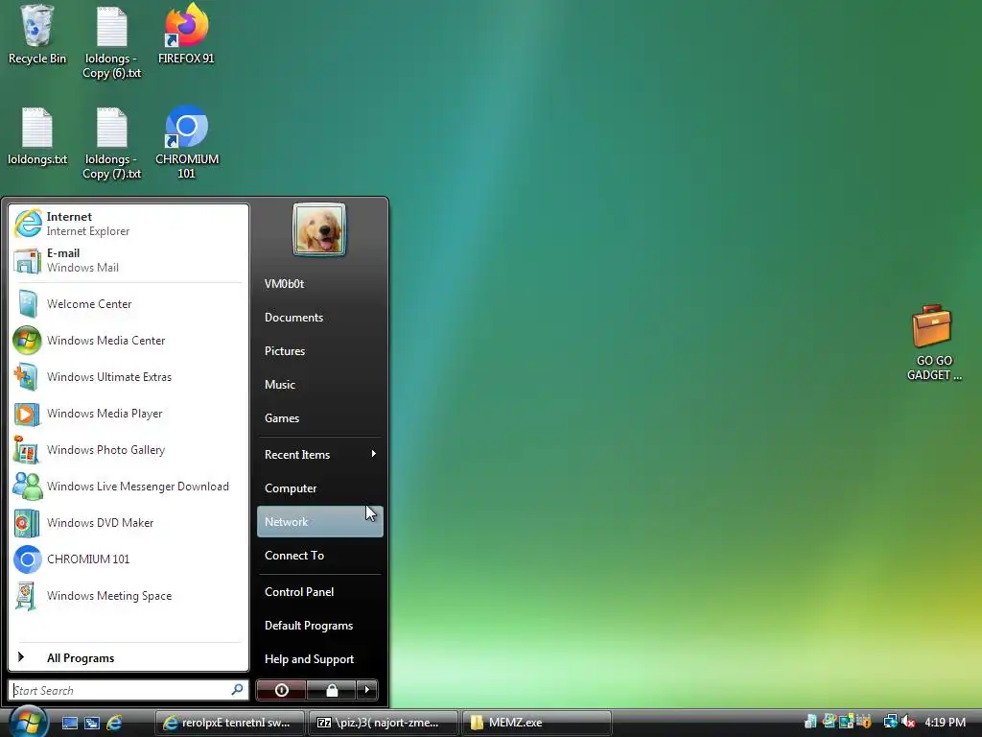Switch to MEMZ.exe taskbar window

537,723
